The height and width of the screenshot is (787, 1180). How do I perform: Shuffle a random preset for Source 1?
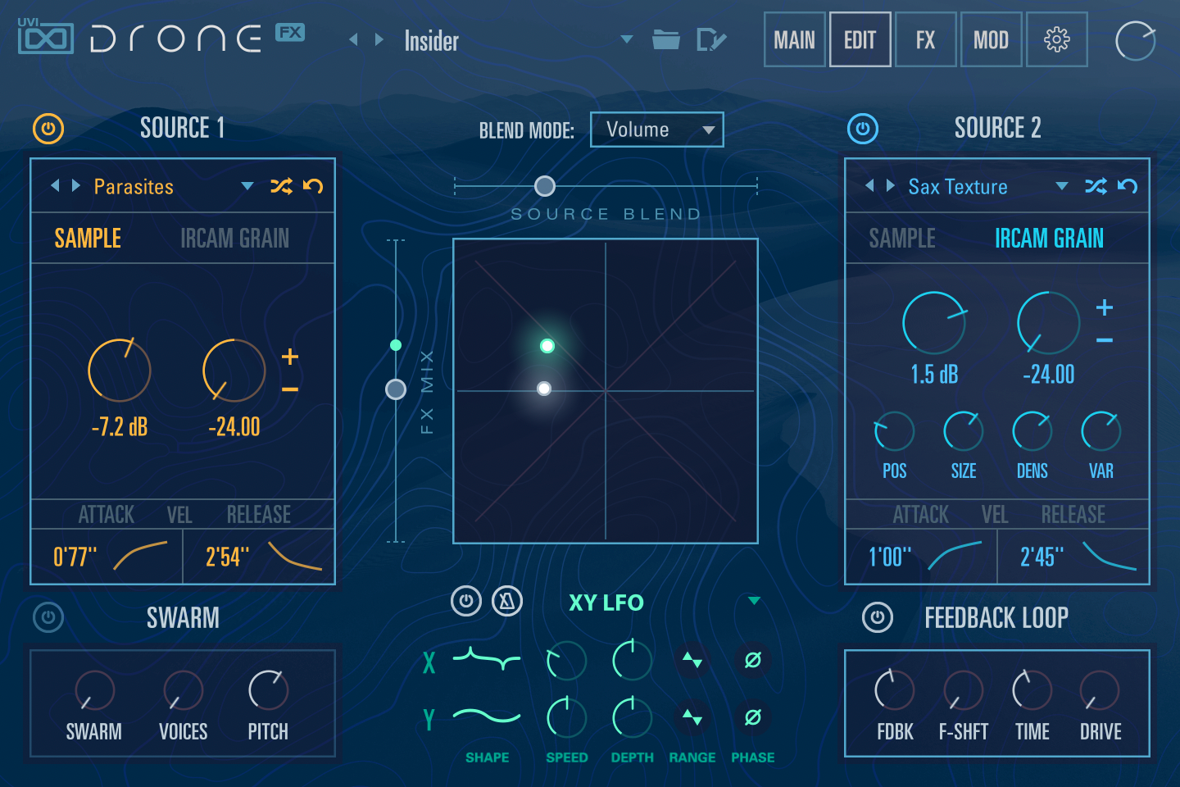coord(280,186)
